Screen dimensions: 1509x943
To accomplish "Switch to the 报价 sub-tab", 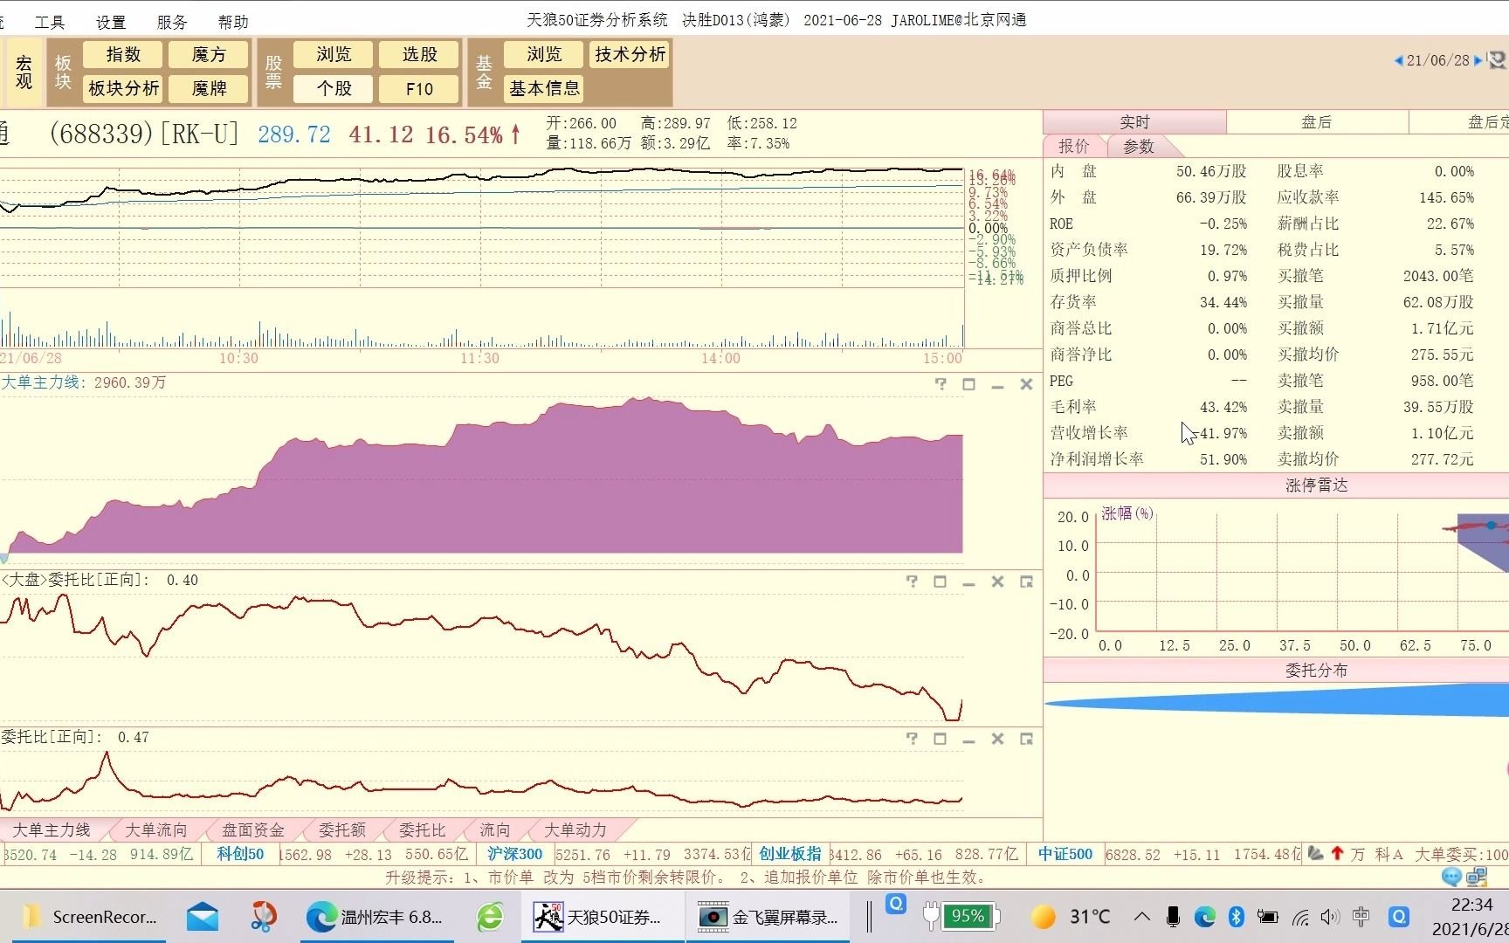I will tap(1074, 147).
